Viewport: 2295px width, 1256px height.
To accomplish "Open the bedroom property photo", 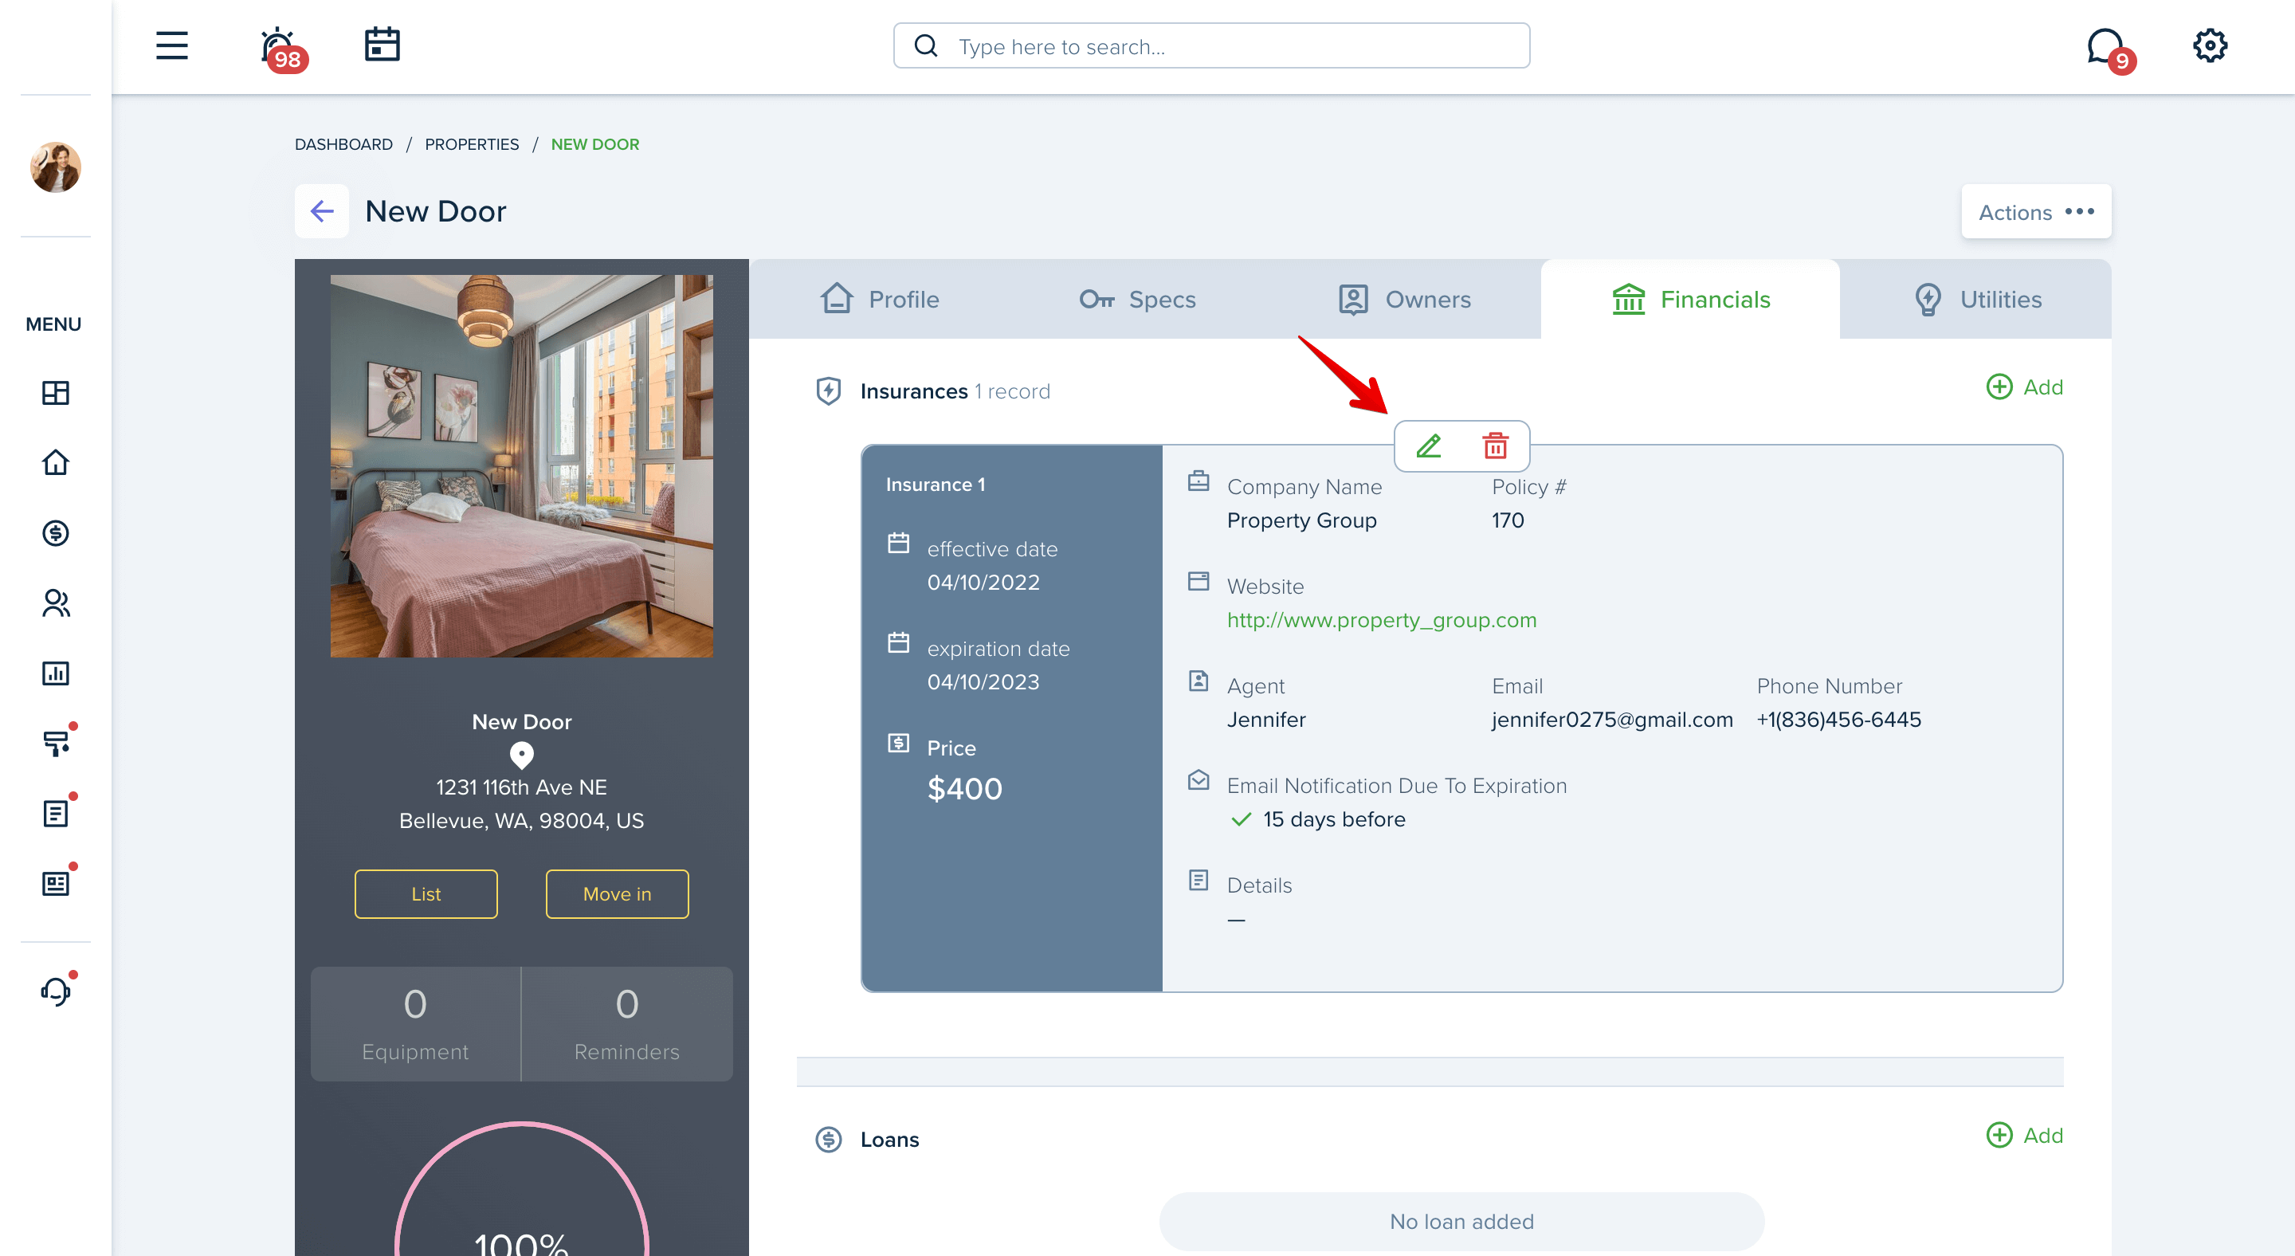I will [521, 465].
